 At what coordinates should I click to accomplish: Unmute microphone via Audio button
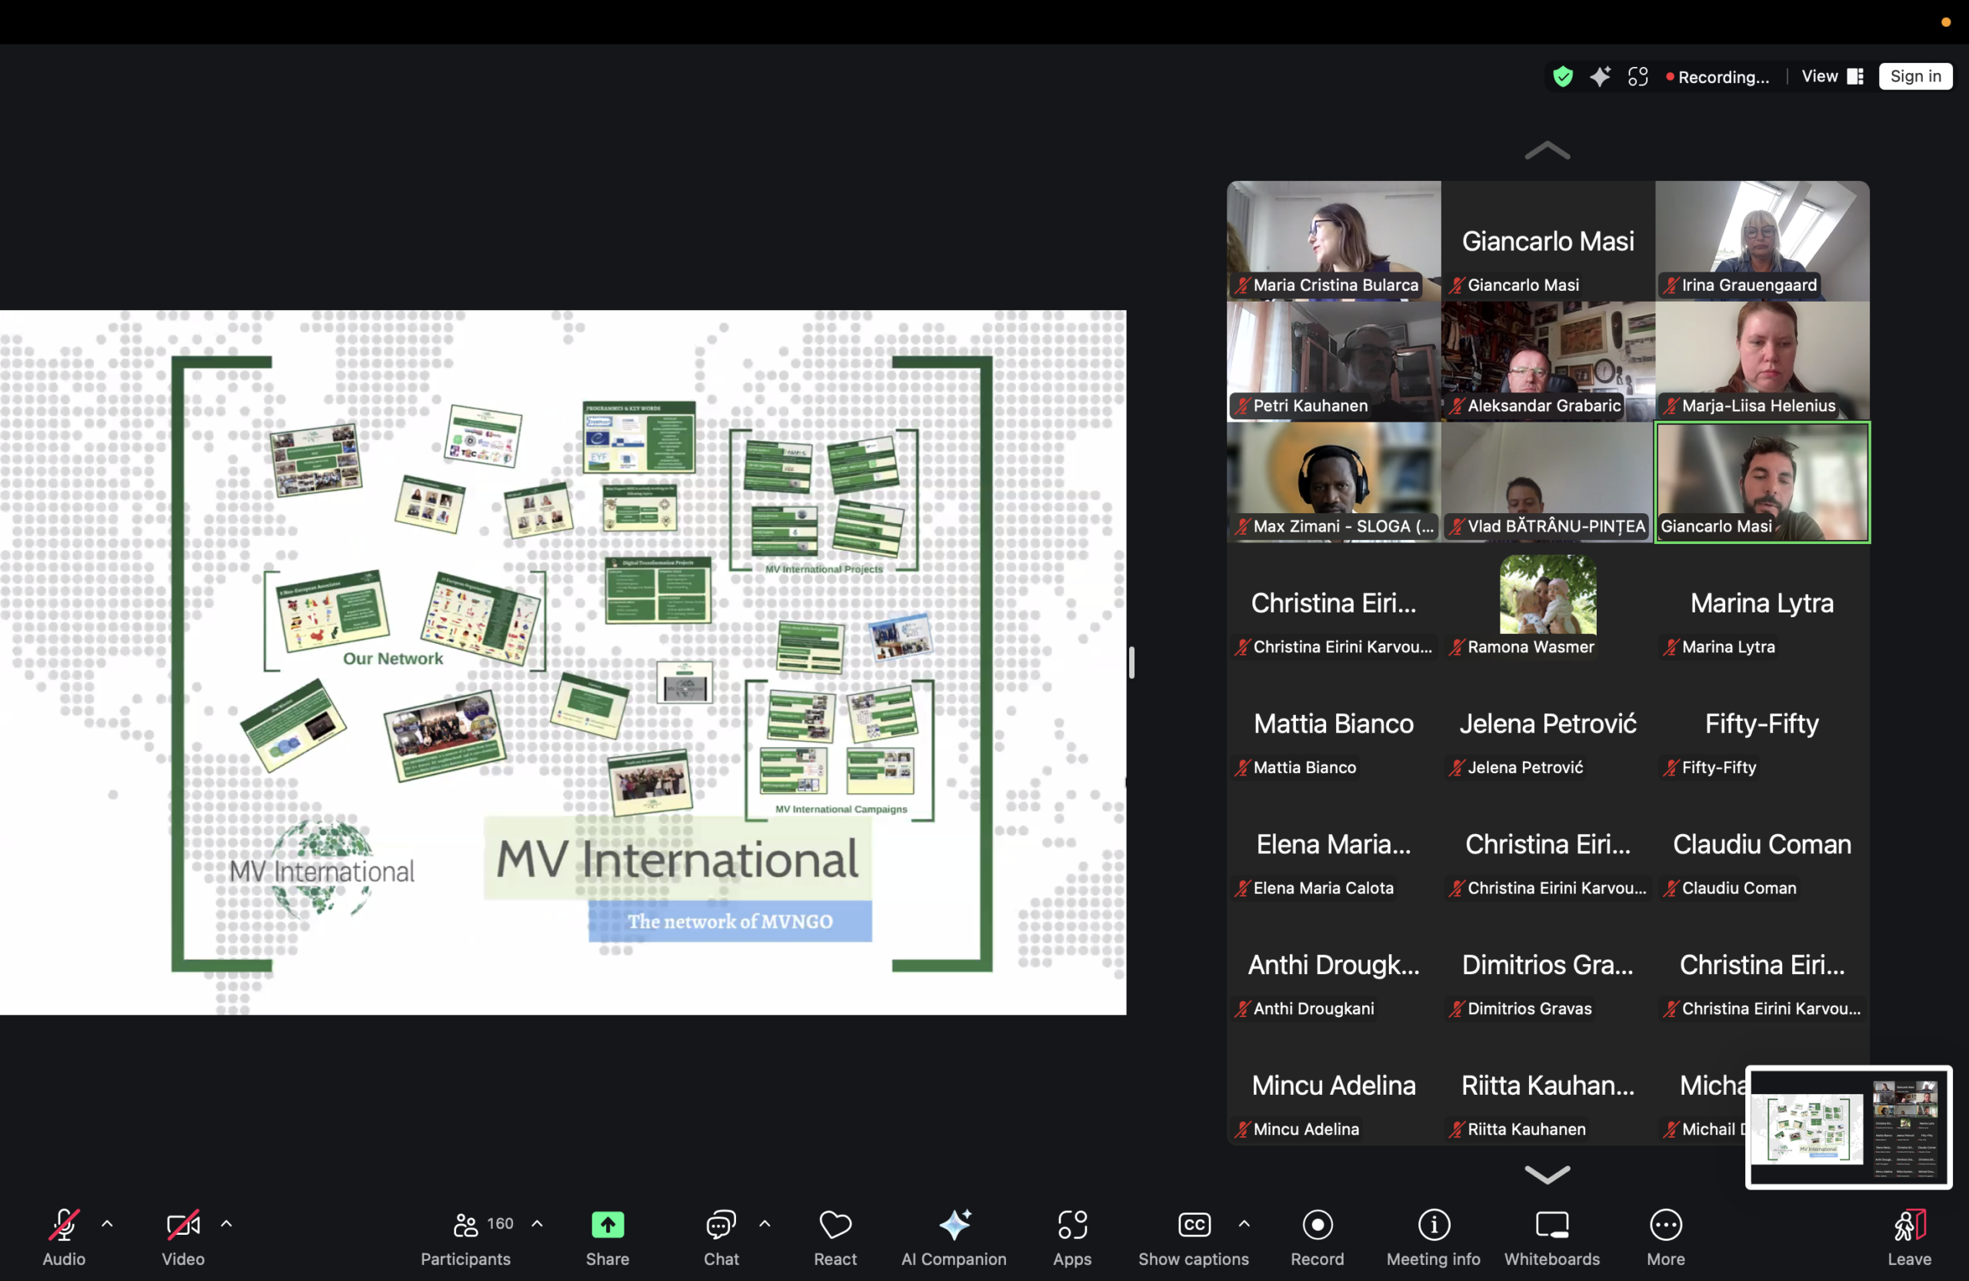(x=64, y=1236)
